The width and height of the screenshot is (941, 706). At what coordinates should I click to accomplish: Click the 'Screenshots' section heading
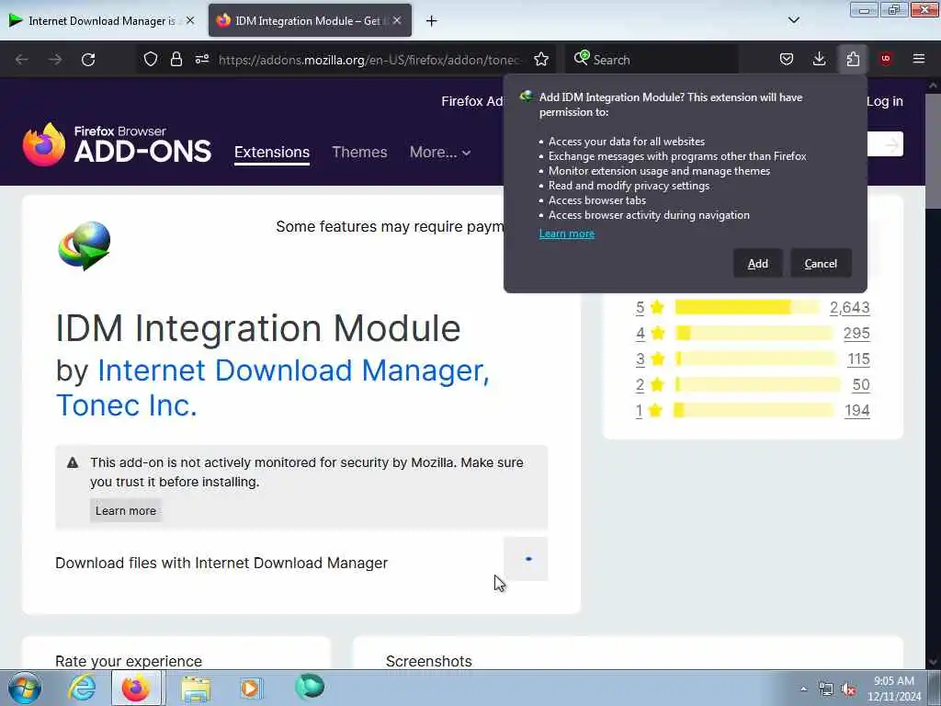point(429,661)
